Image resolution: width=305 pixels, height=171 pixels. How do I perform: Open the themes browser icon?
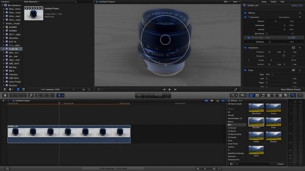pyautogui.click(x=286, y=95)
